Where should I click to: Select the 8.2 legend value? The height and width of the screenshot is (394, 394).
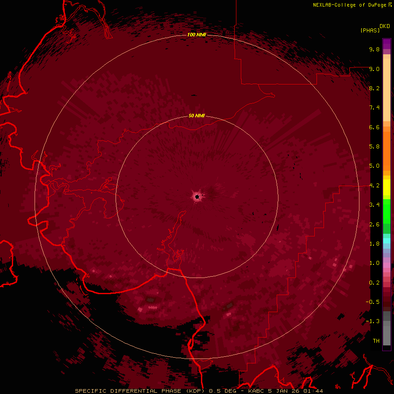point(374,88)
